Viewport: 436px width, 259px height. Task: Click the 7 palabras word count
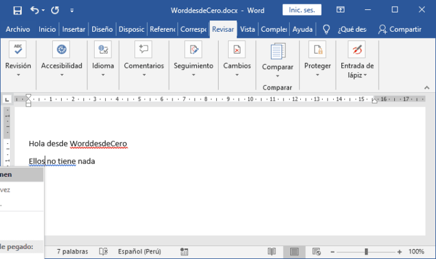[x=72, y=252]
